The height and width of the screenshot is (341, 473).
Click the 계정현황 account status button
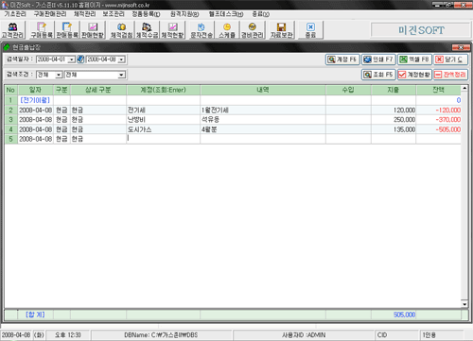(414, 75)
